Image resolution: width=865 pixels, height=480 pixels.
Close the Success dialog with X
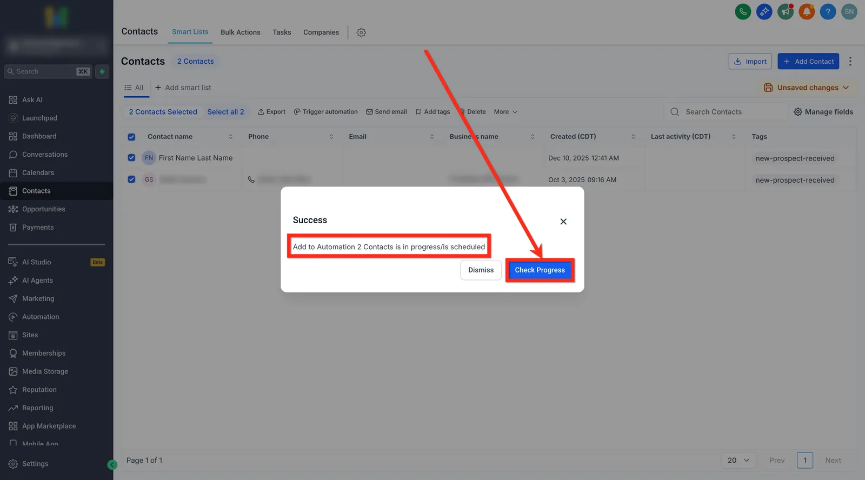pyautogui.click(x=563, y=222)
